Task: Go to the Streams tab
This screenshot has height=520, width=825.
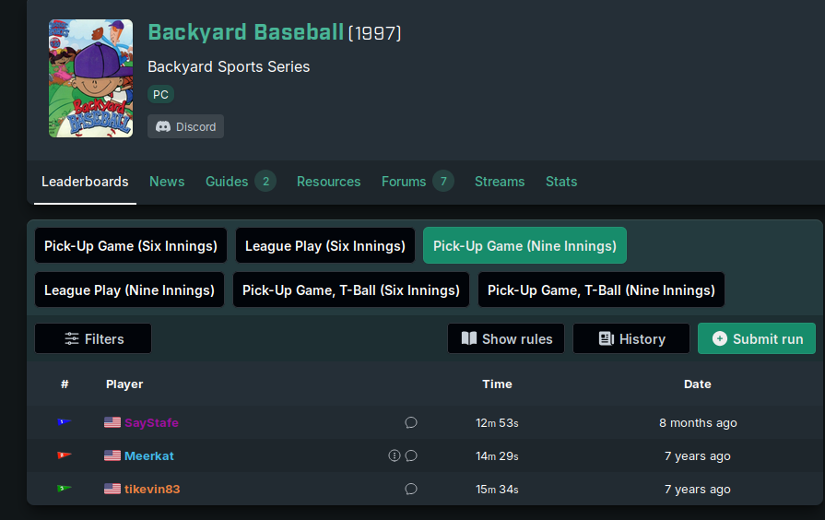Action: (x=500, y=182)
